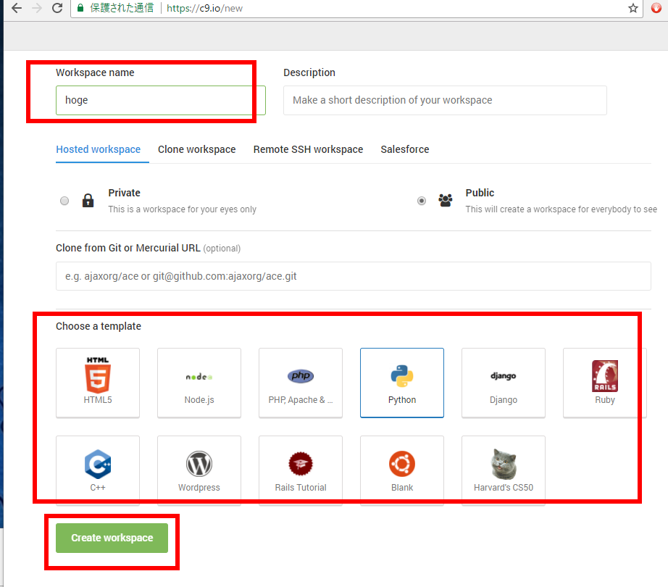Image resolution: width=668 pixels, height=587 pixels.
Task: Focus the Workspace name field
Action: [161, 100]
